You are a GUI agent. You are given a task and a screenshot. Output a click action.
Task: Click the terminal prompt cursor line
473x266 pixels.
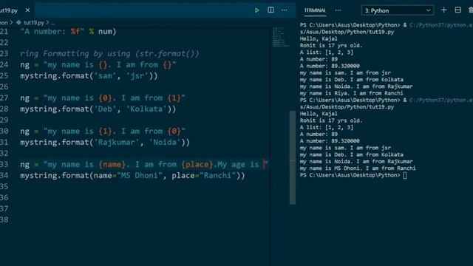[x=353, y=175]
